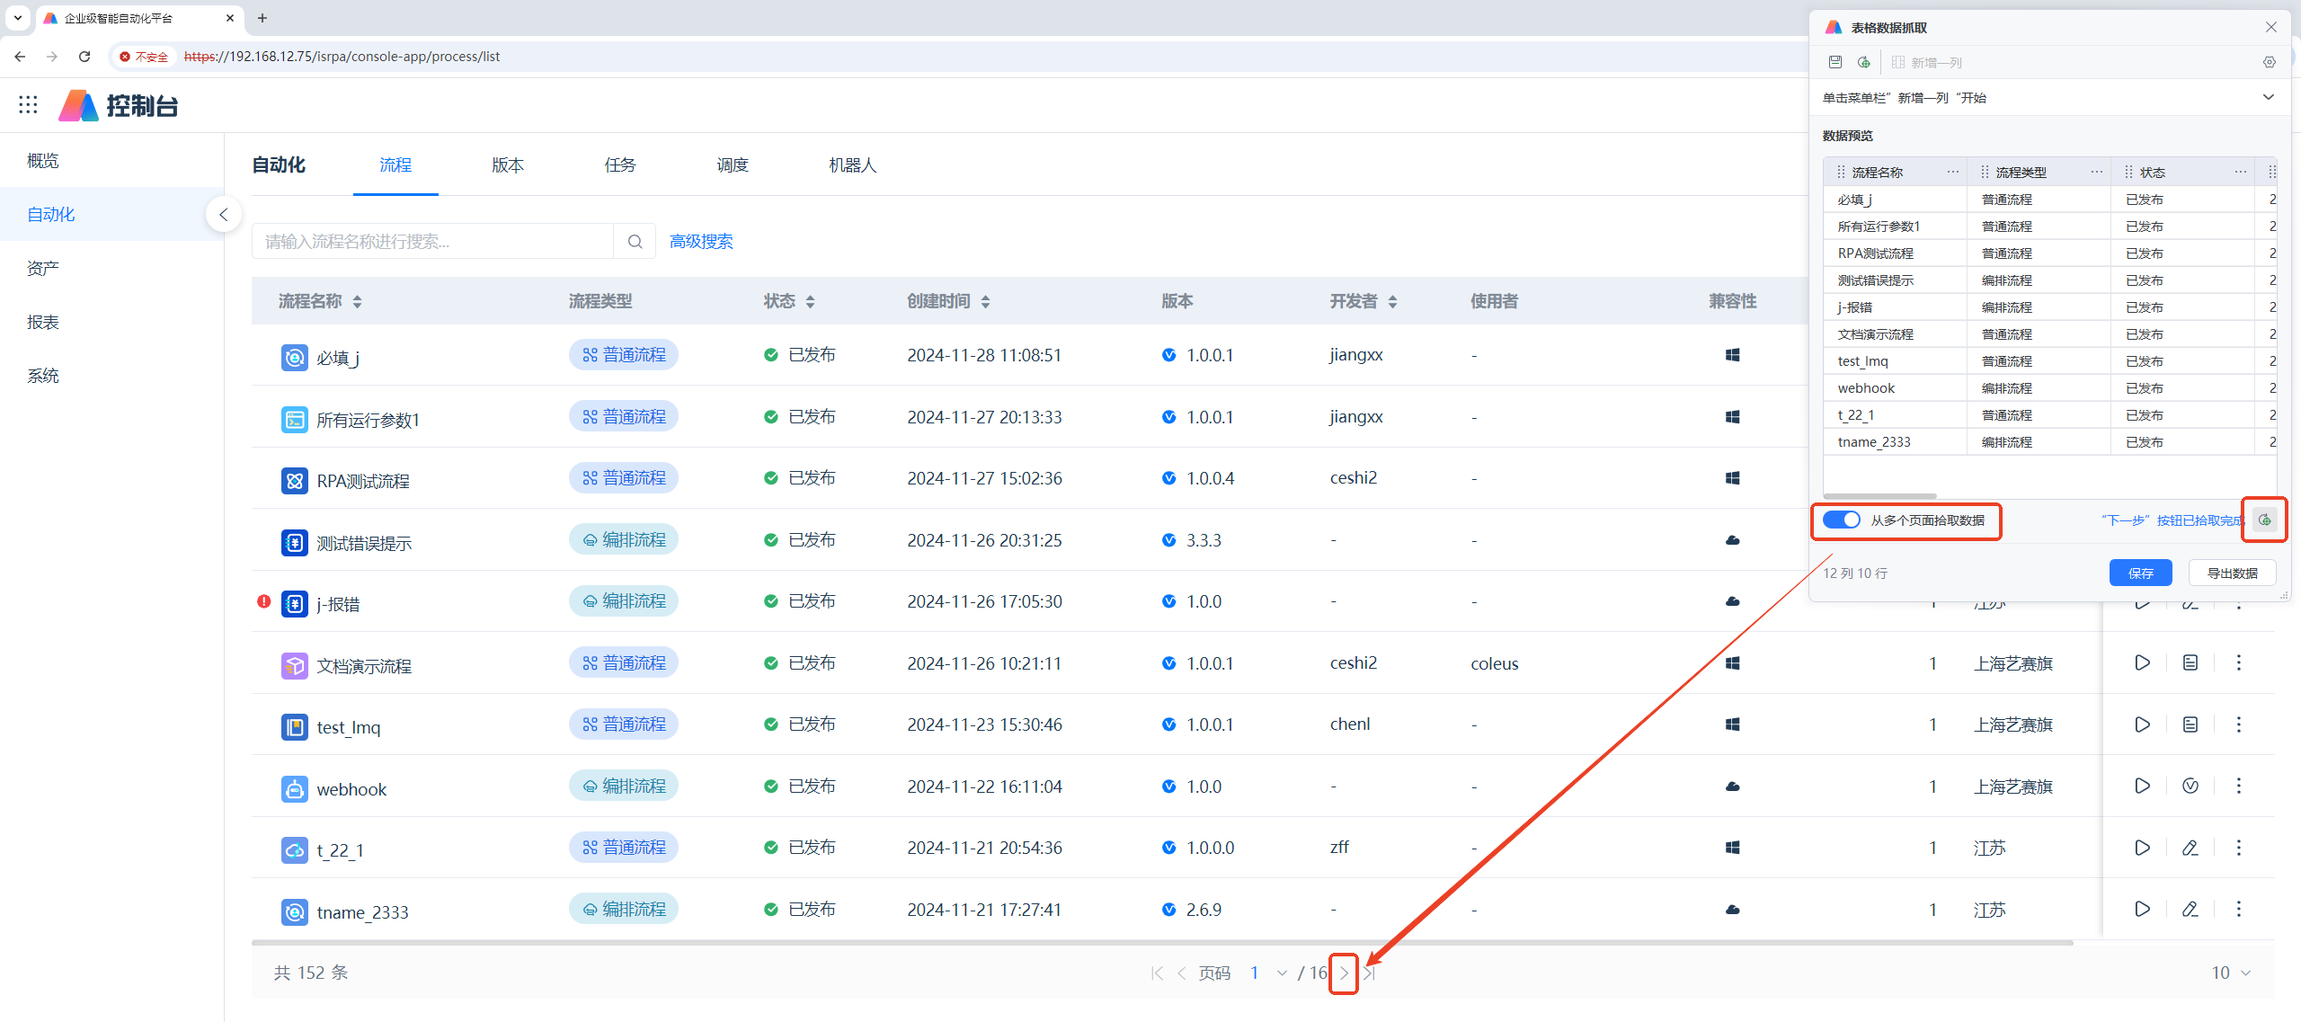Close the 表格数据抓取 panel

2271,27
